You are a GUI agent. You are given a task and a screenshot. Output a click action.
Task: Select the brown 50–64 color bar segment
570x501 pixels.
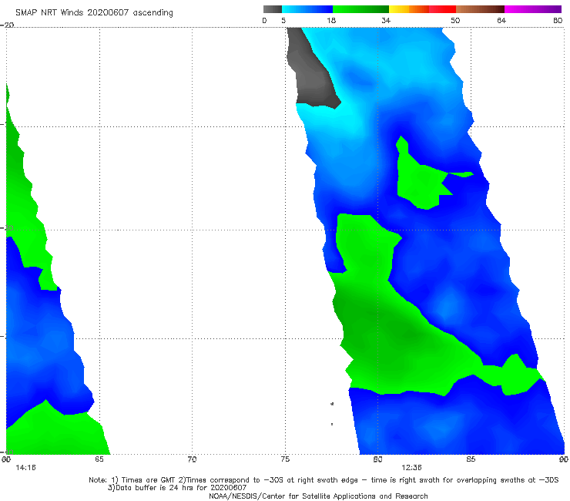point(480,9)
